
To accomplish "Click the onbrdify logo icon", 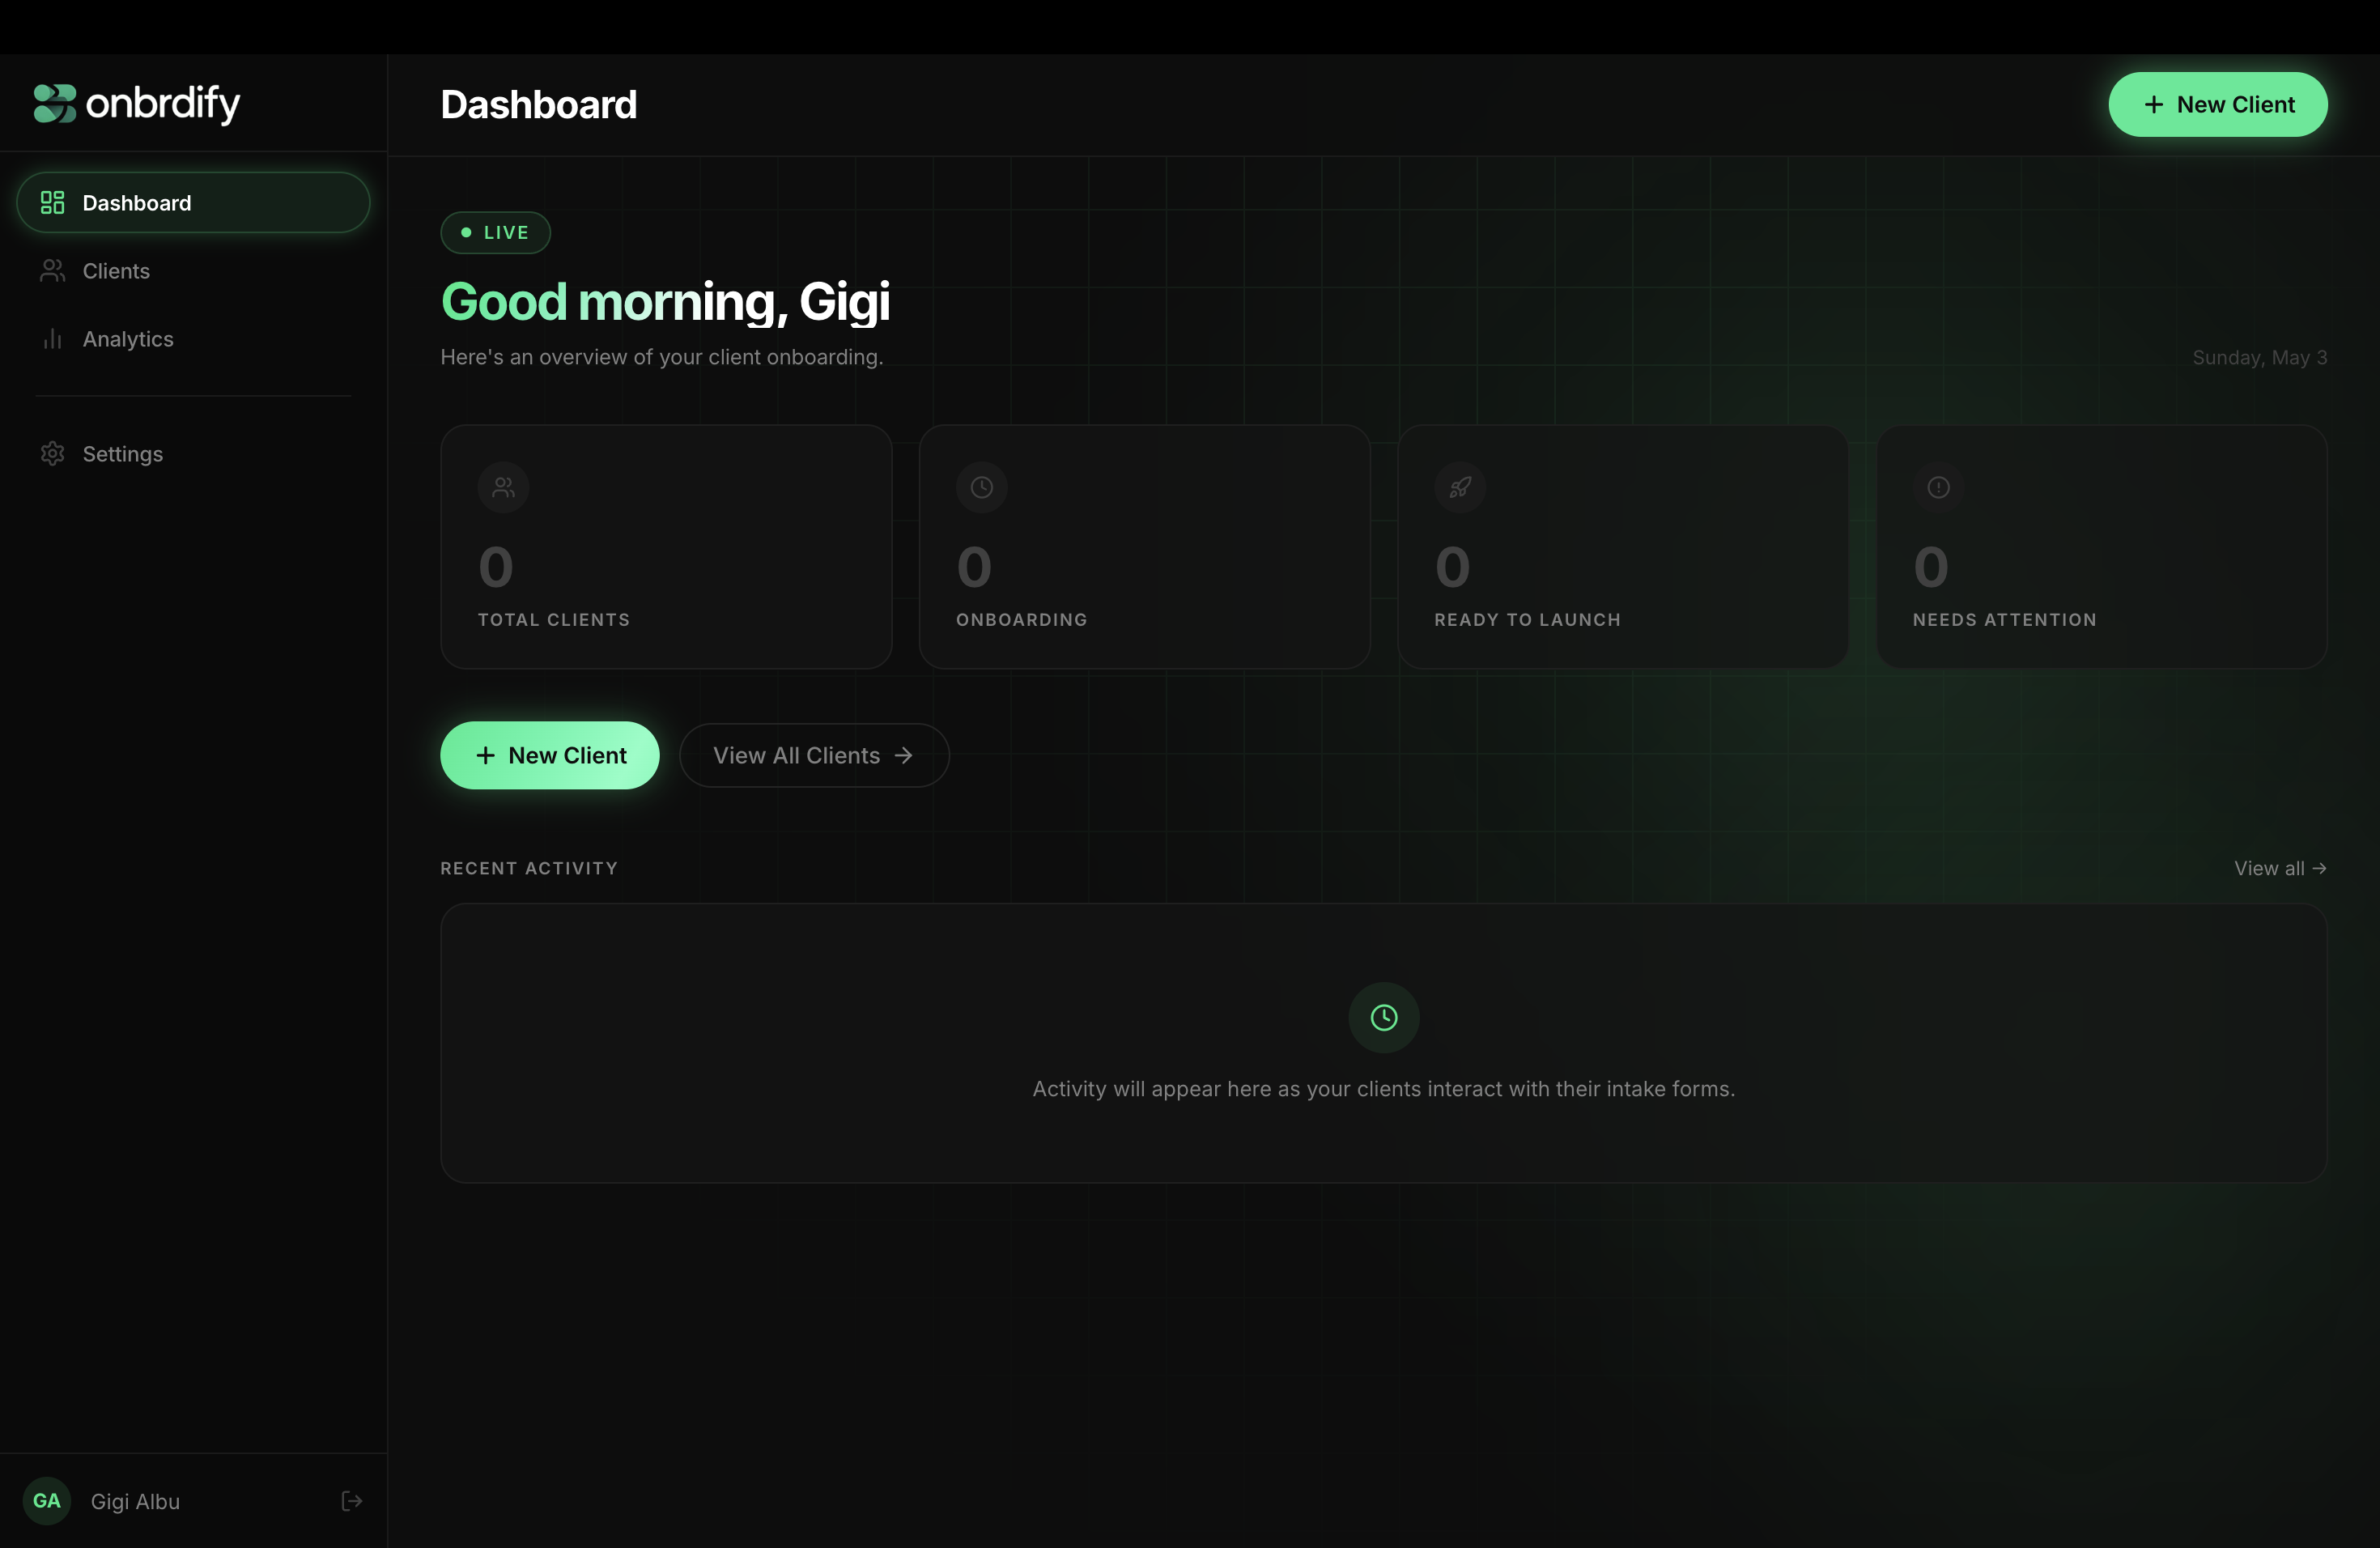I will (x=54, y=103).
